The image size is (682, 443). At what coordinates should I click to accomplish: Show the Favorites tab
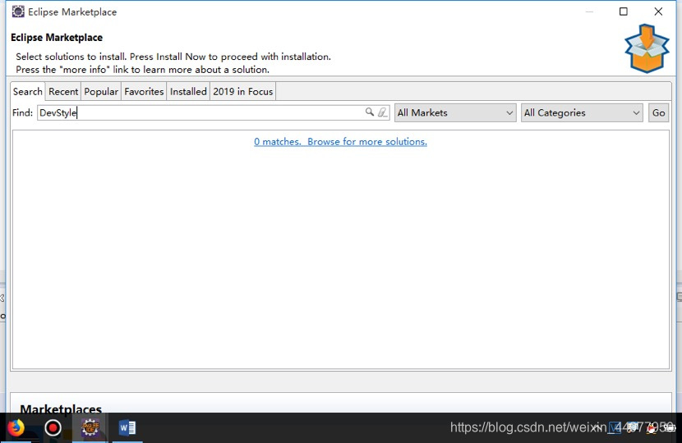(x=144, y=92)
